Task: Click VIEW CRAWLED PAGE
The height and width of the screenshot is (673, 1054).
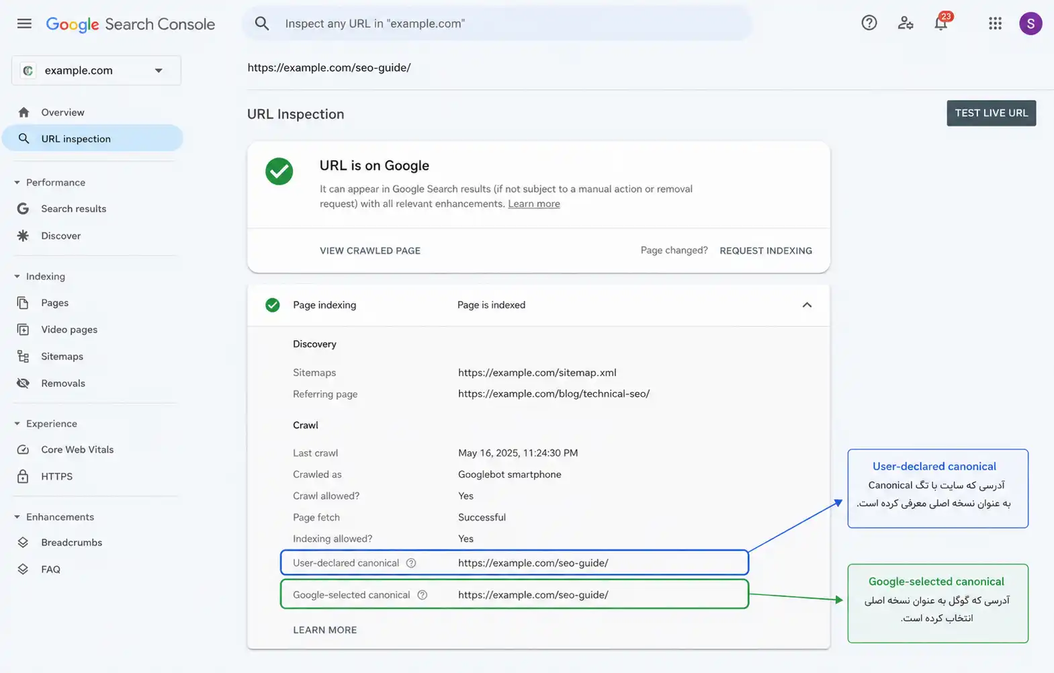Action: pyautogui.click(x=370, y=251)
